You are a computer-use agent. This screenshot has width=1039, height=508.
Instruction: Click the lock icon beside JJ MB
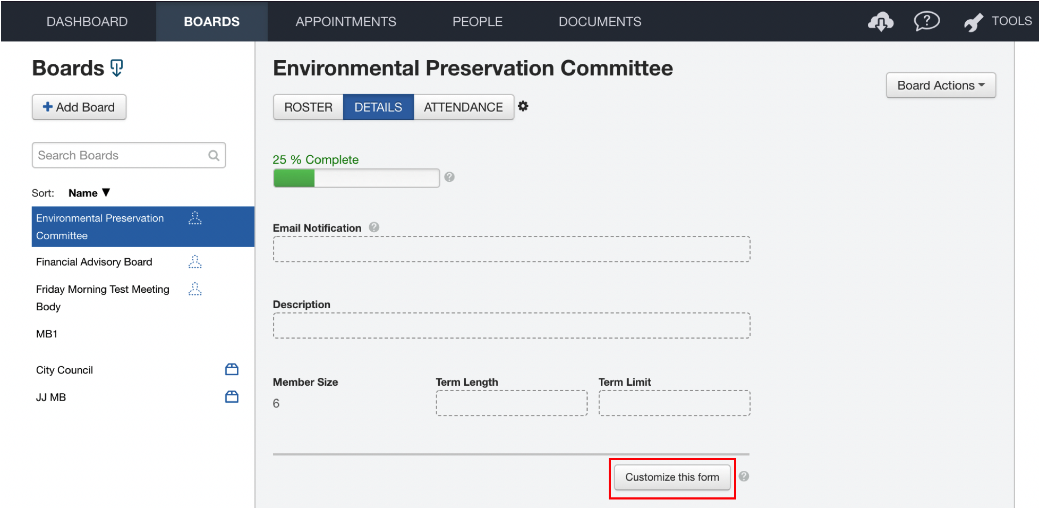232,396
